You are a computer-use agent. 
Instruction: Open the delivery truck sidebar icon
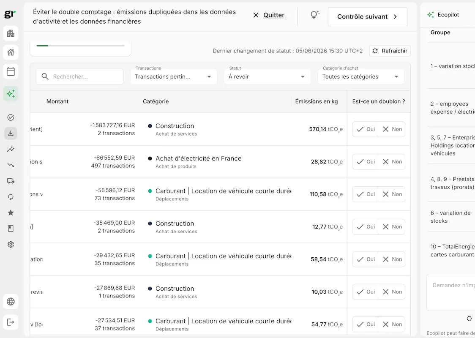tap(11, 181)
